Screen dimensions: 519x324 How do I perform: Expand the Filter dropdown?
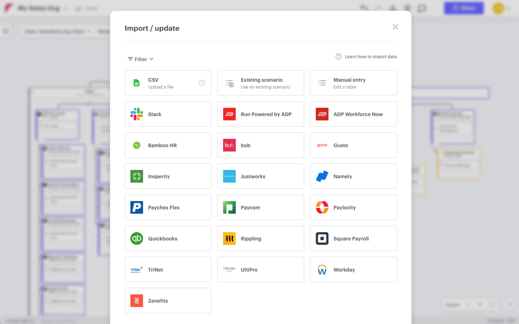(x=140, y=59)
